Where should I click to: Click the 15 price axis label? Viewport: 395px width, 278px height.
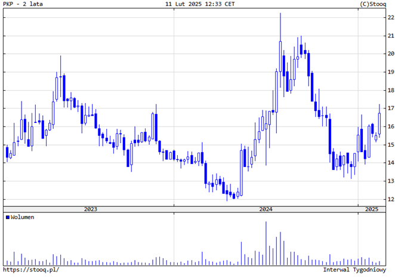(390, 144)
